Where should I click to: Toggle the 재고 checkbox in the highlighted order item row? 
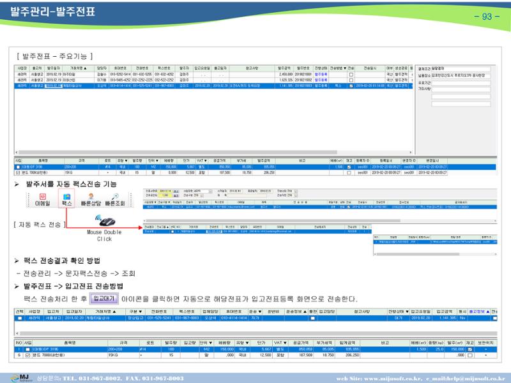click(x=349, y=167)
